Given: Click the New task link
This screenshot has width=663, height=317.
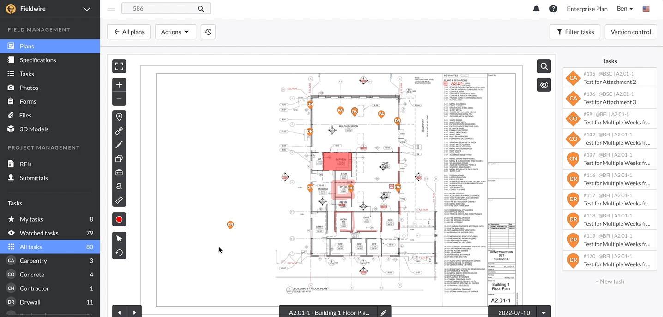Looking at the screenshot, I should [x=609, y=281].
